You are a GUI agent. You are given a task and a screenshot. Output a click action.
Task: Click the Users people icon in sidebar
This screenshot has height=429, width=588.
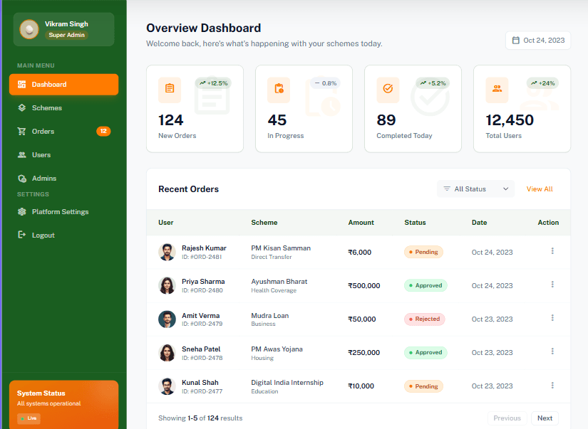(x=22, y=155)
